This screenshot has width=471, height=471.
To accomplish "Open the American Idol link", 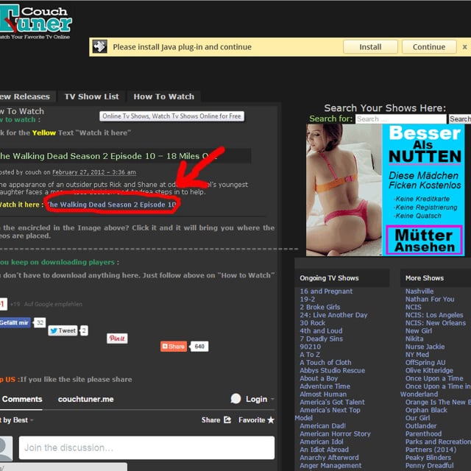I will click(322, 442).
